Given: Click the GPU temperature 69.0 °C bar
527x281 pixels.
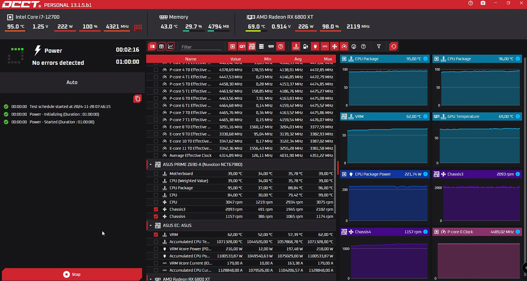Looking at the screenshot, I should coord(257,31).
